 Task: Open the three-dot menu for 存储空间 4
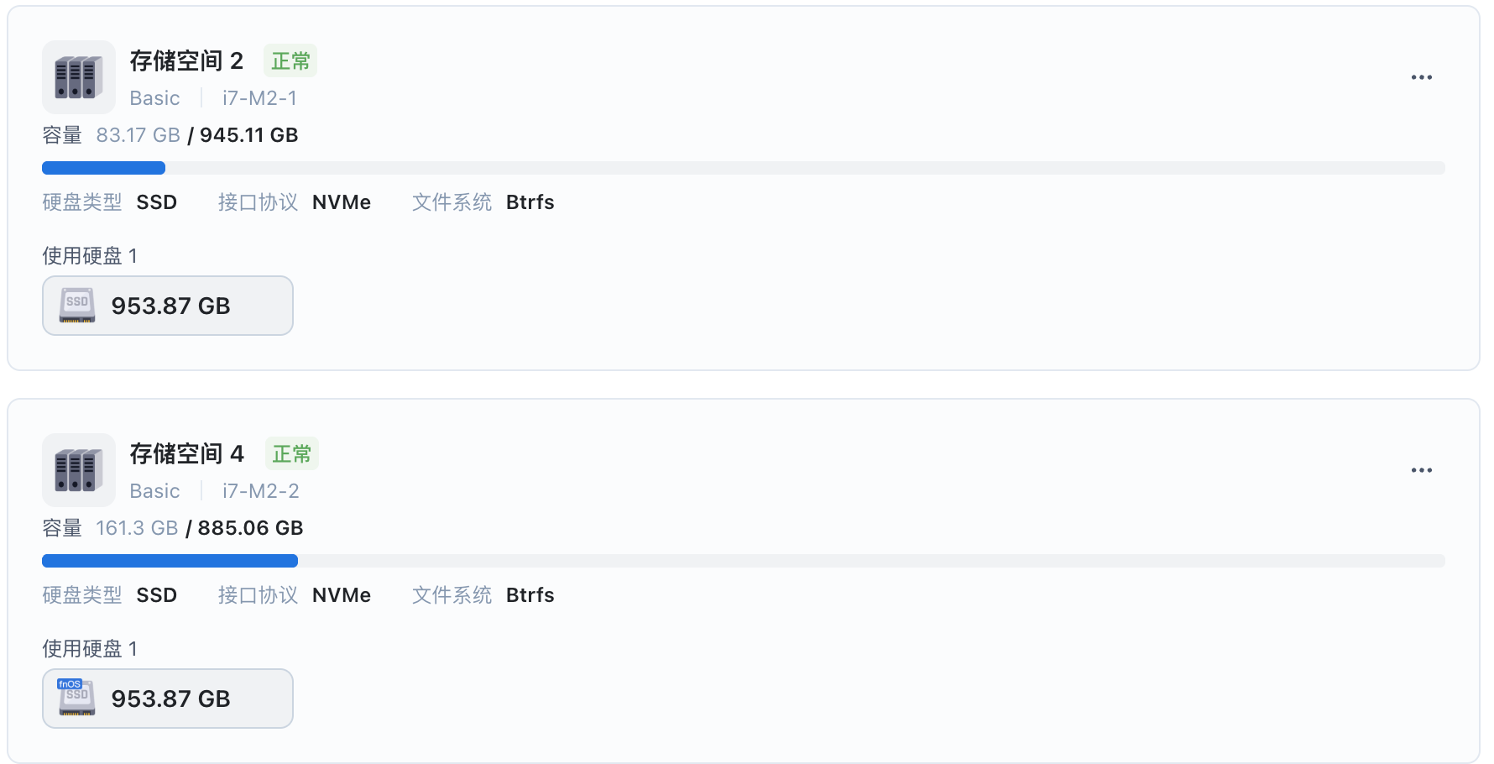1421,470
